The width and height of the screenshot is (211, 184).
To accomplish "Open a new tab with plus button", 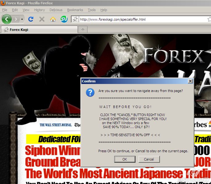I will pos(83,30).
